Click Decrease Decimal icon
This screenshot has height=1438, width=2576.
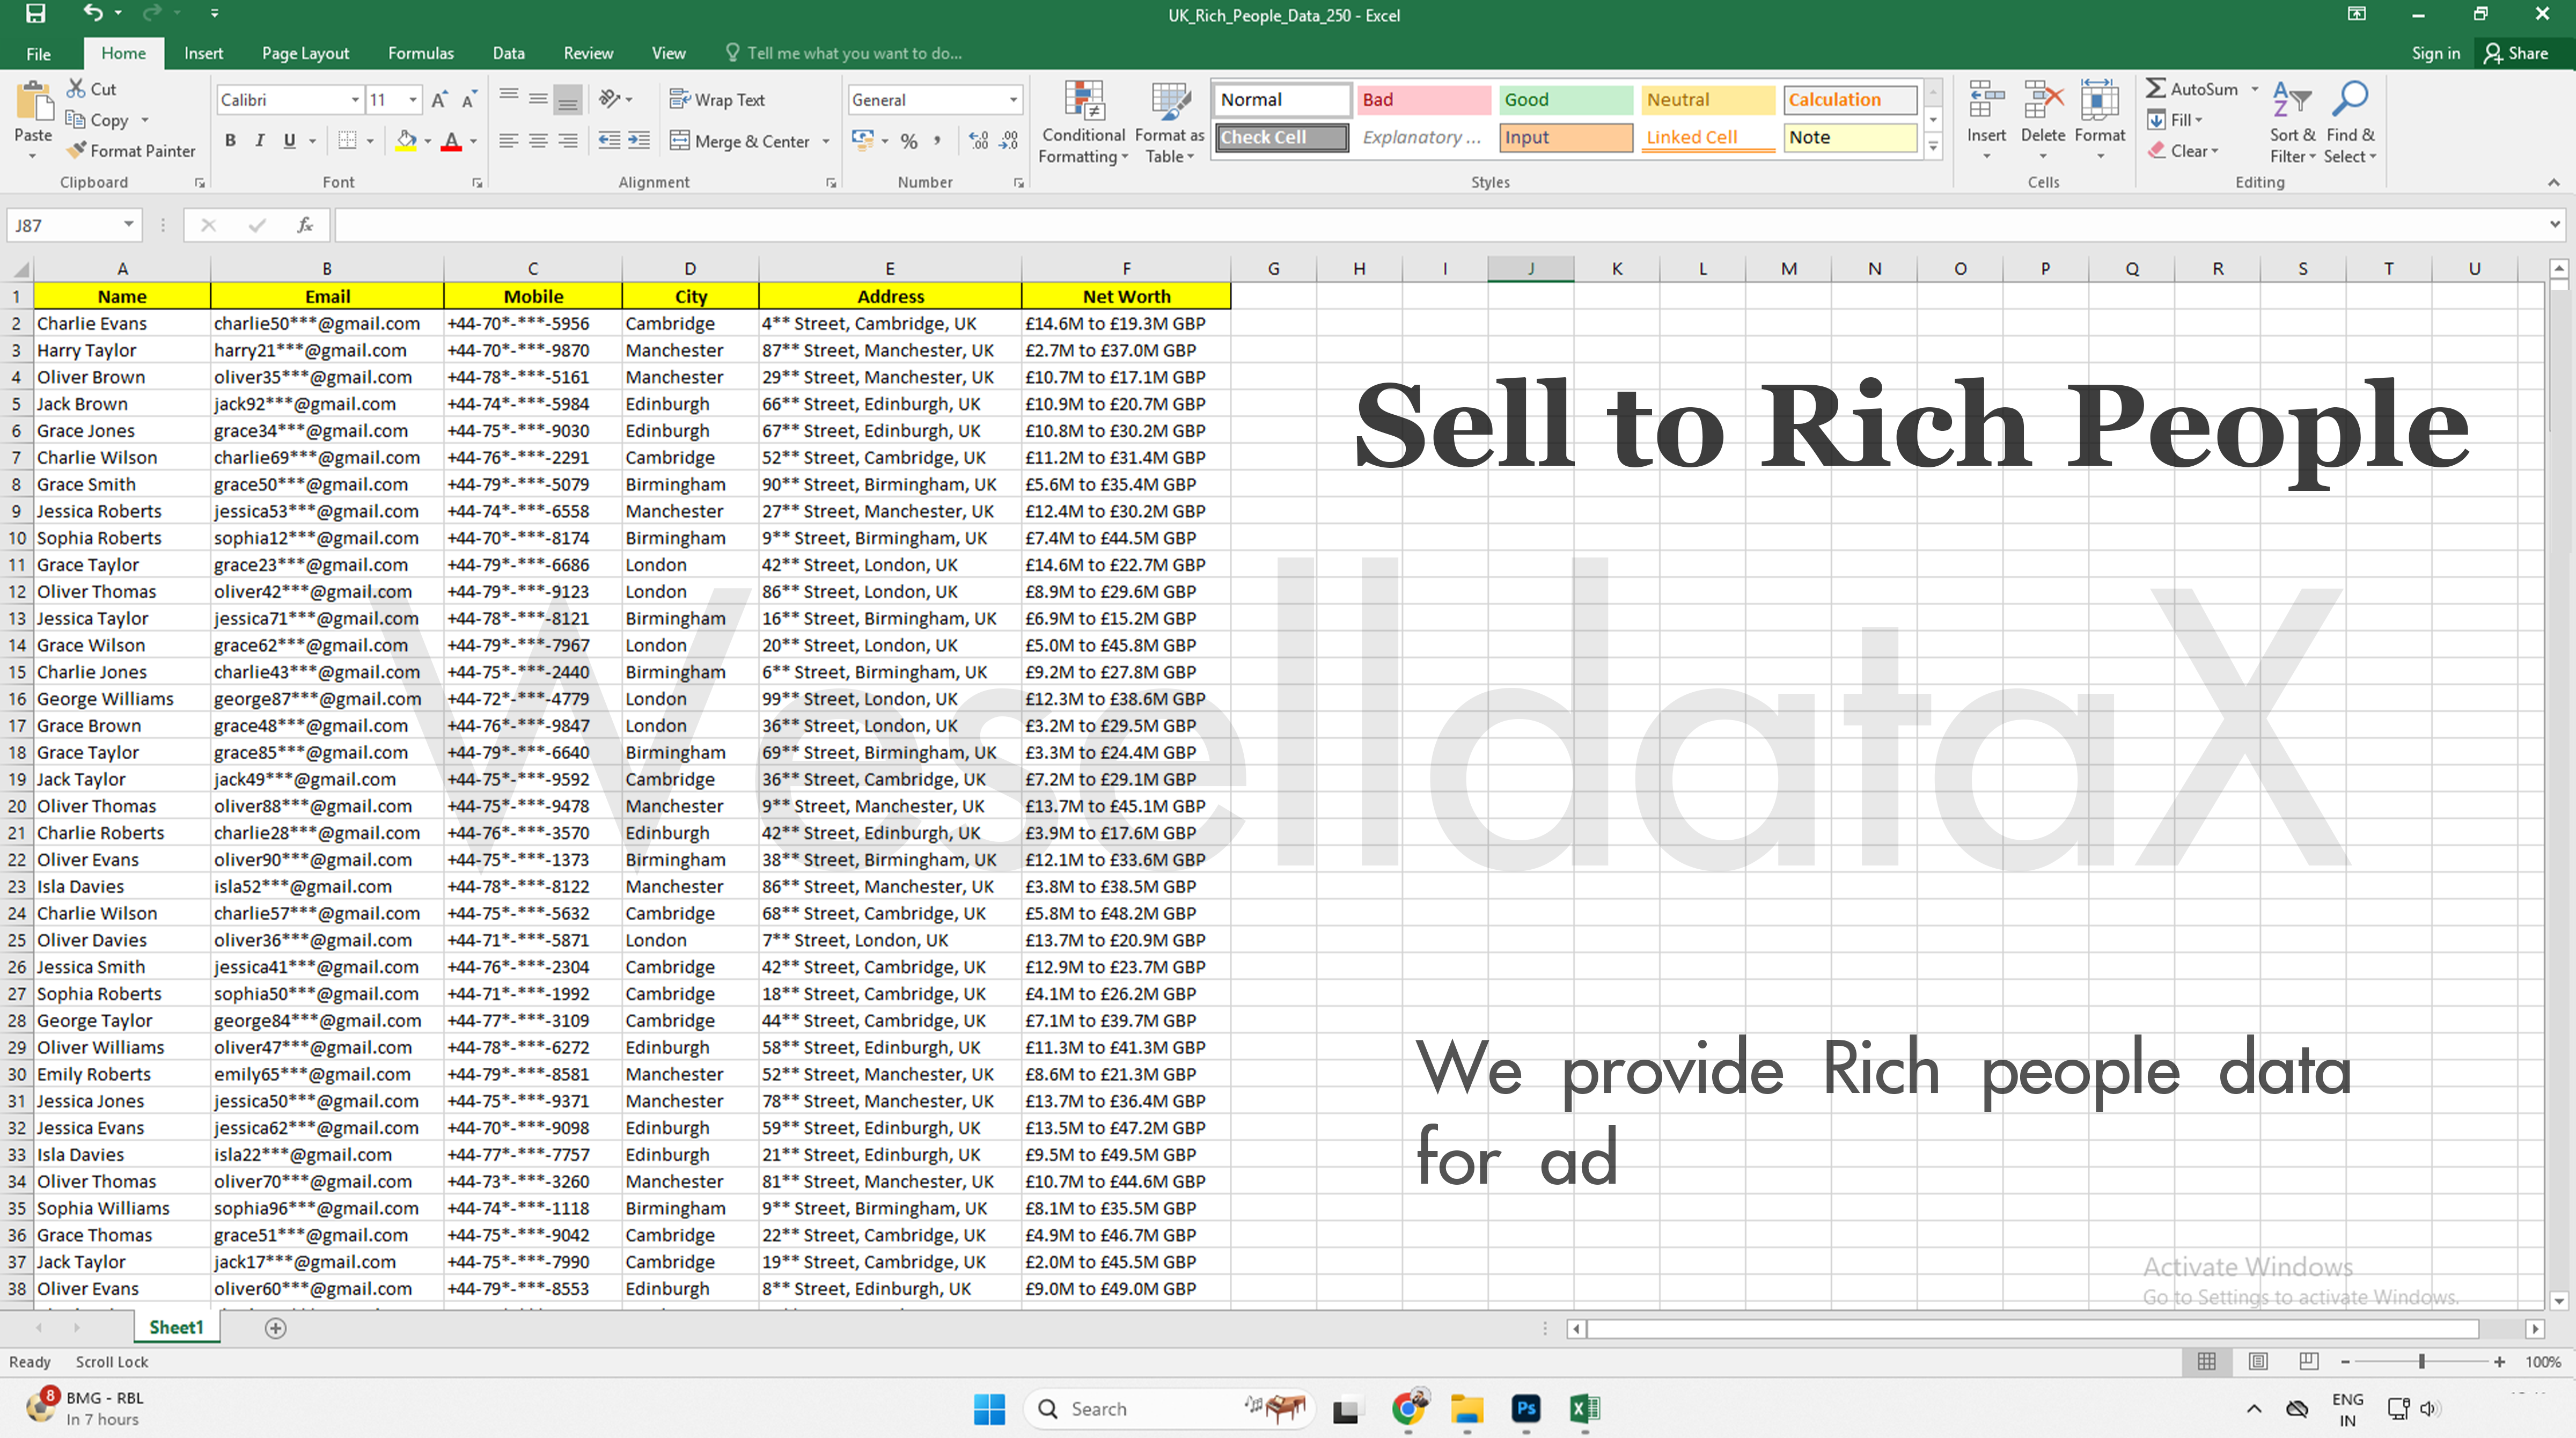click(1009, 141)
